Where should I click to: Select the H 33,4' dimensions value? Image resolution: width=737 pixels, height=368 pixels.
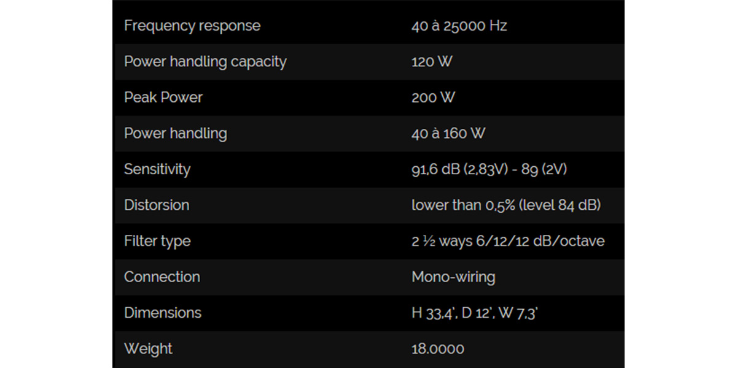(x=475, y=313)
